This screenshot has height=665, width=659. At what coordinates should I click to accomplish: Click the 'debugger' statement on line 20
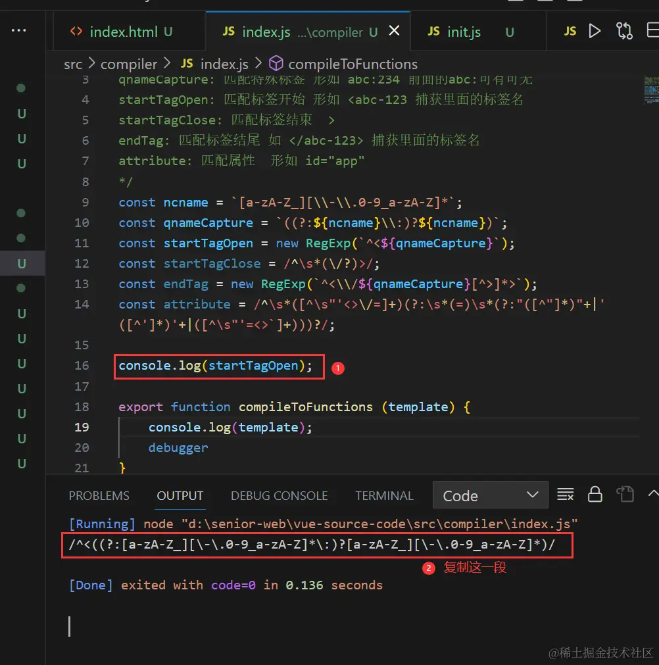point(178,448)
